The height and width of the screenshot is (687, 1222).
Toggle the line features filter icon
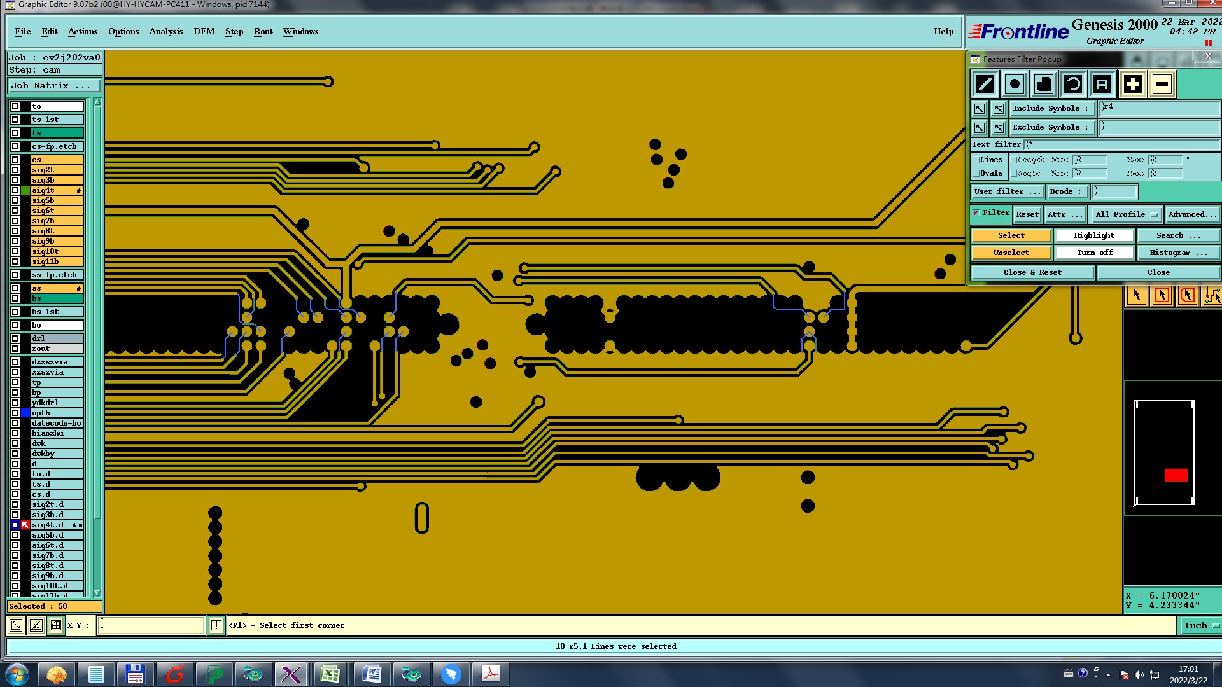(x=985, y=84)
